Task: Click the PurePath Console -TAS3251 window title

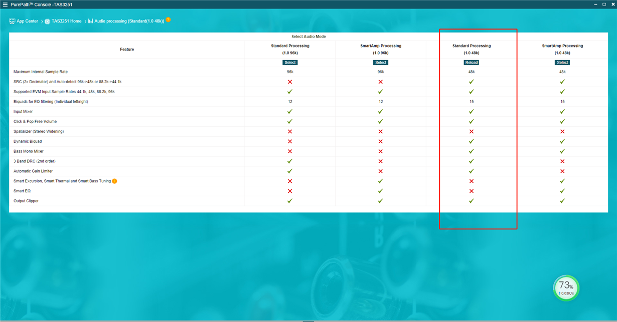Action: [43, 4]
